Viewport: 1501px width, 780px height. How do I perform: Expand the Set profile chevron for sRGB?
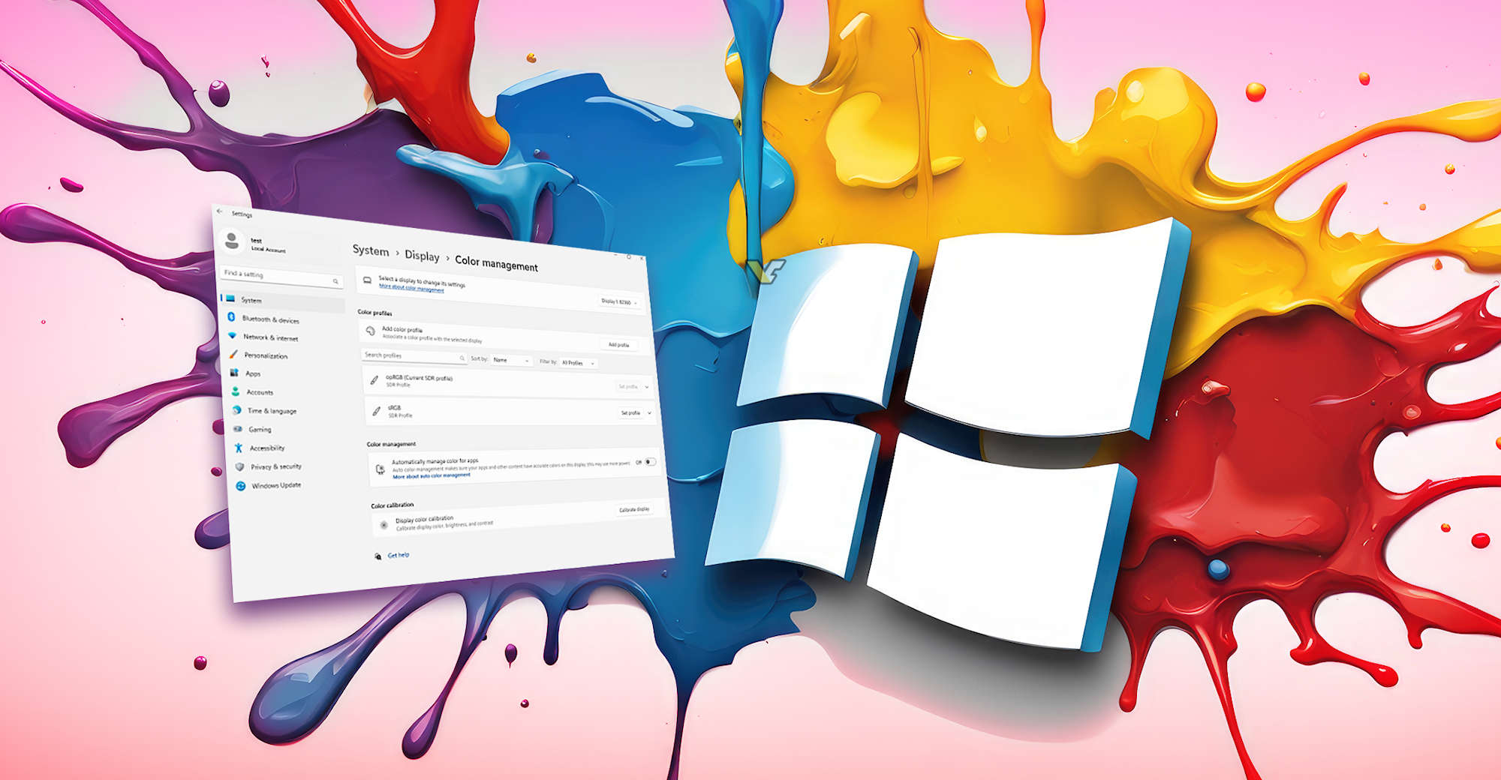point(648,412)
